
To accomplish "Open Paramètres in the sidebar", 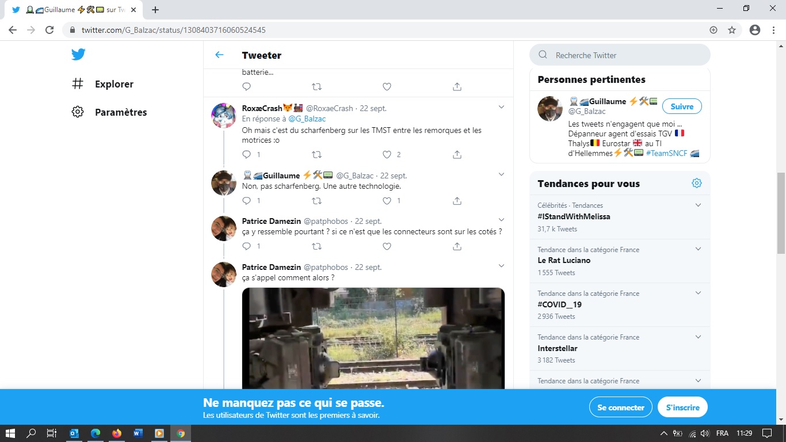I will tap(120, 112).
